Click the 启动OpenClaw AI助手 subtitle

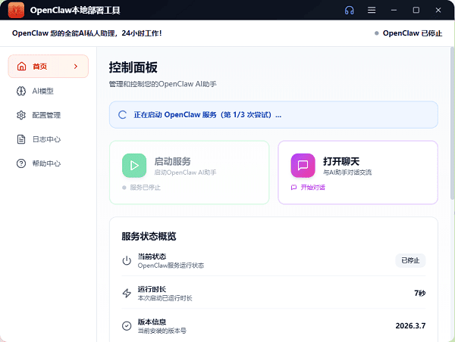pyautogui.click(x=185, y=173)
